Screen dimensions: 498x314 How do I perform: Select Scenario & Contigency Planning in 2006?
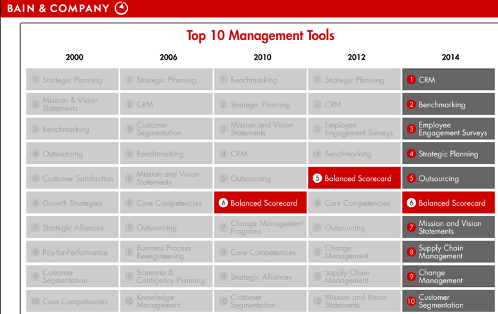tap(167, 276)
